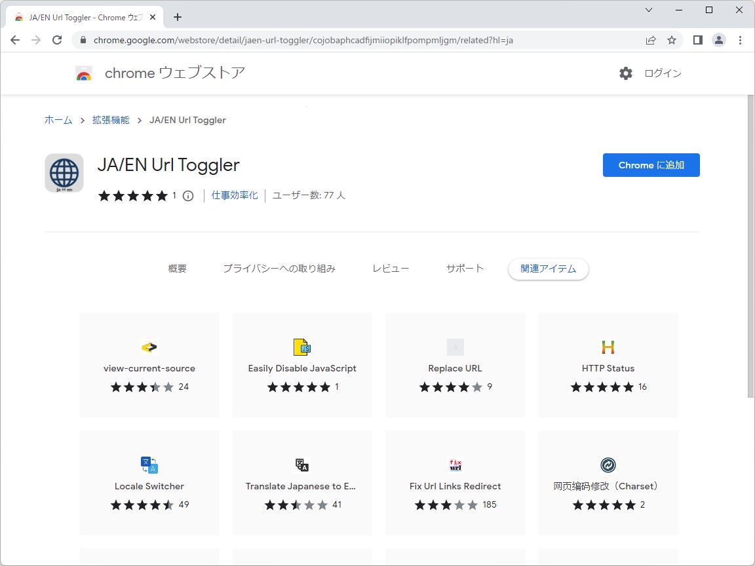Viewport: 755px width, 566px height.
Task: Select the Fix Url Links Redirect icon
Action: (x=455, y=465)
